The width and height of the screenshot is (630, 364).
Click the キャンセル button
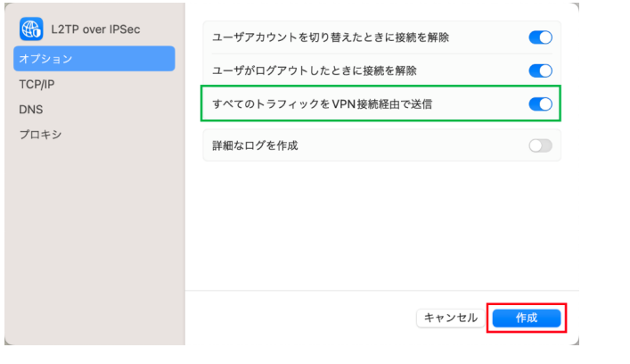coord(450,318)
